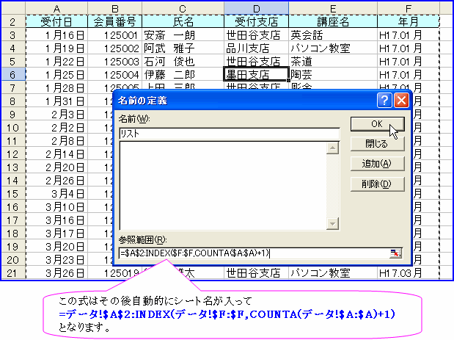Screen dimensions: 454x340
Task: Select row 6 header
Action: click(x=13, y=75)
